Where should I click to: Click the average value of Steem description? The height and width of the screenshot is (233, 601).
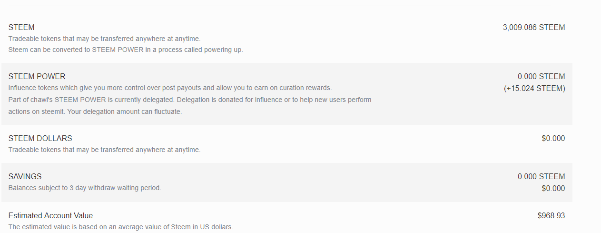click(121, 227)
